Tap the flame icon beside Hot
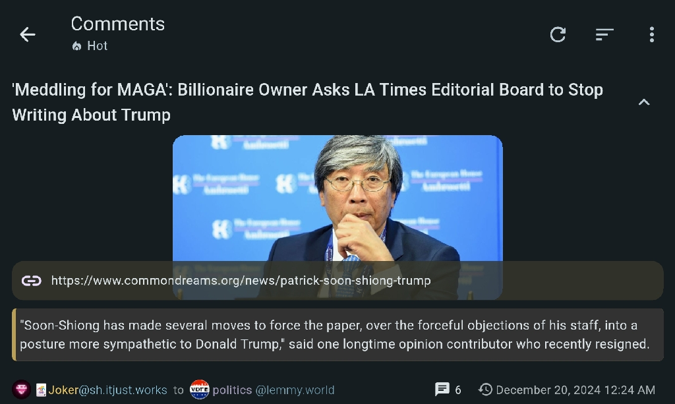 tap(76, 46)
